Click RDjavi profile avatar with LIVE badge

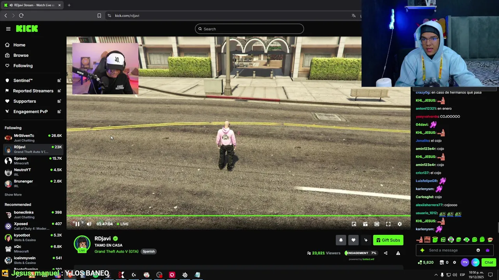[82, 244]
